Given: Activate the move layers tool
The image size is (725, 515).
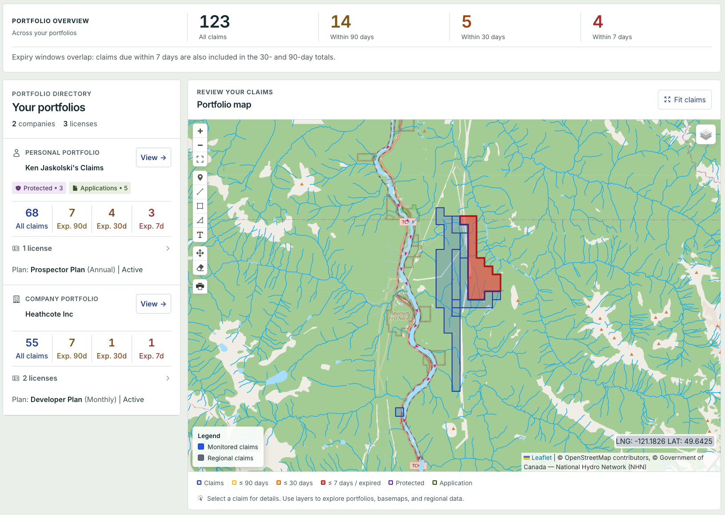Looking at the screenshot, I should coord(200,253).
